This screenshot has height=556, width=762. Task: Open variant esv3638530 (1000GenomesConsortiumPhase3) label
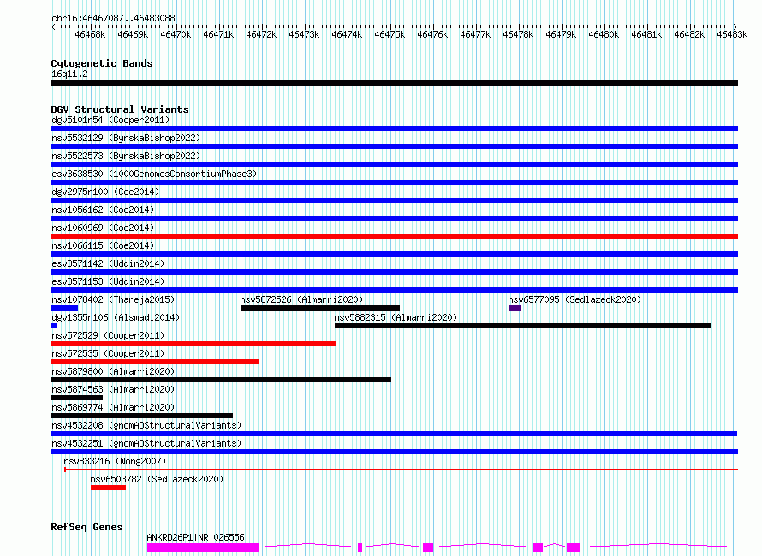coord(154,174)
